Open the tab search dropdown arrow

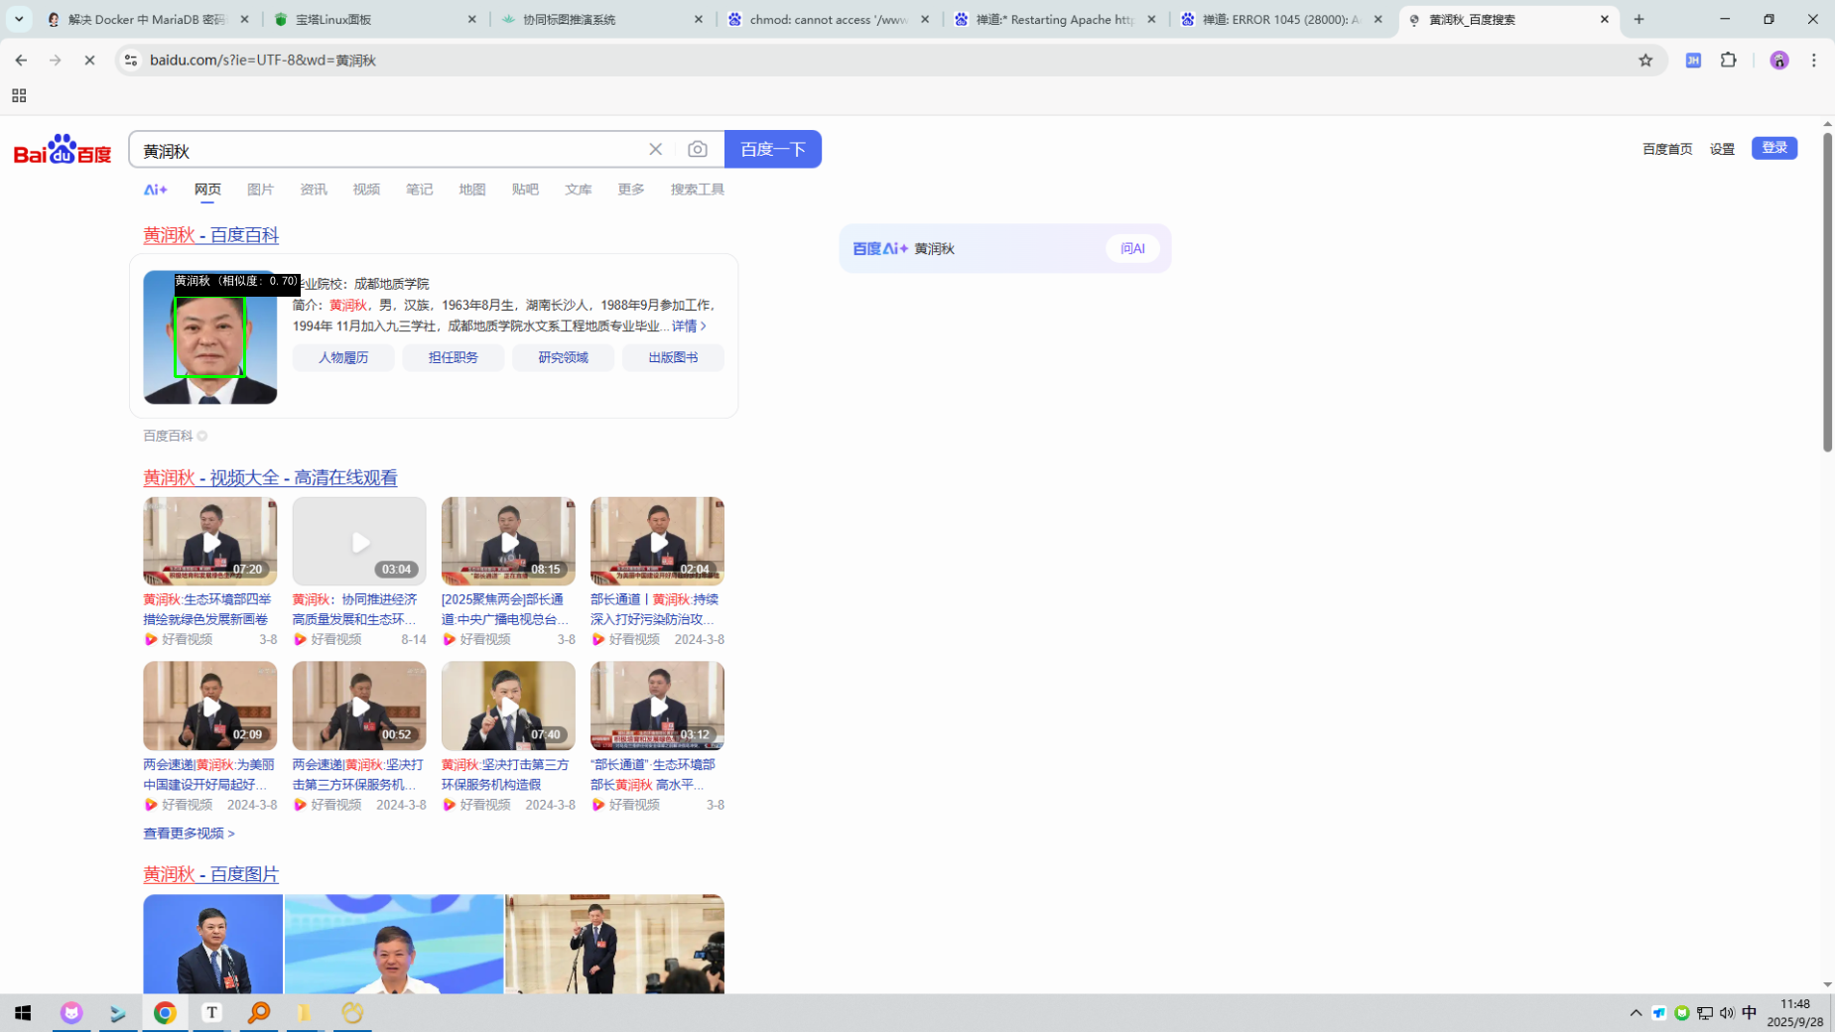tap(19, 19)
